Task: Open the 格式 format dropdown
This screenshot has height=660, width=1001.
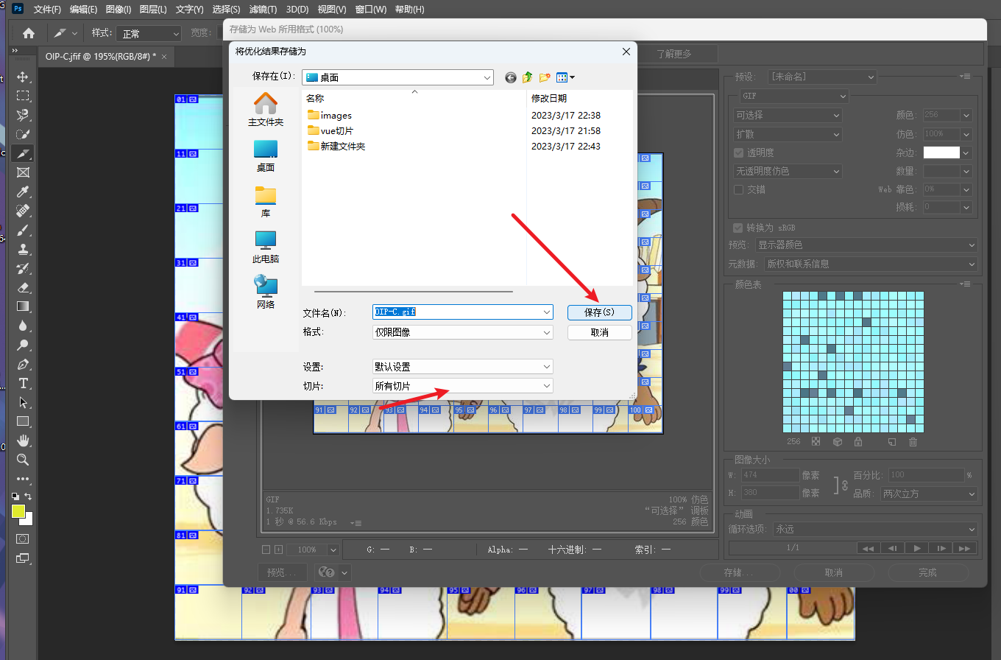Action: 463,332
